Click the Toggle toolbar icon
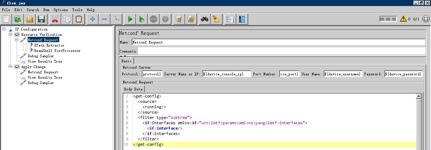Screen dimensions: 431x150 click(x=117, y=19)
